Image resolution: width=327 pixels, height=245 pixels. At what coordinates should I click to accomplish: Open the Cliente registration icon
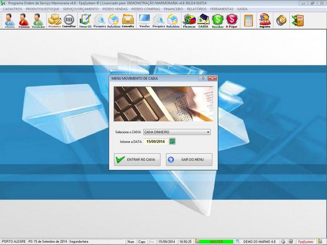pos(9,20)
